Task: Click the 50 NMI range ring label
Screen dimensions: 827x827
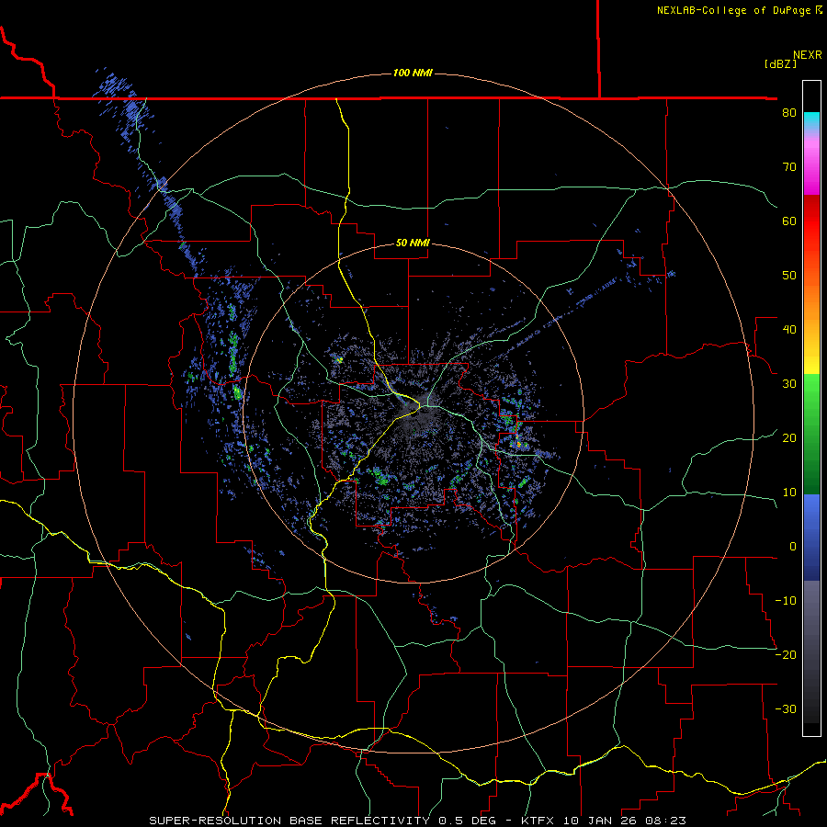Action: point(413,243)
